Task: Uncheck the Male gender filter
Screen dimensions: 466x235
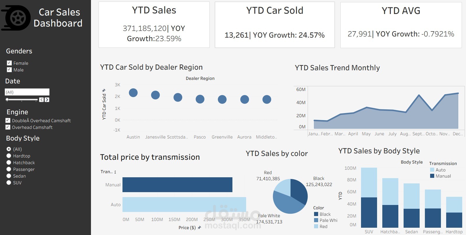Action: coord(8,70)
